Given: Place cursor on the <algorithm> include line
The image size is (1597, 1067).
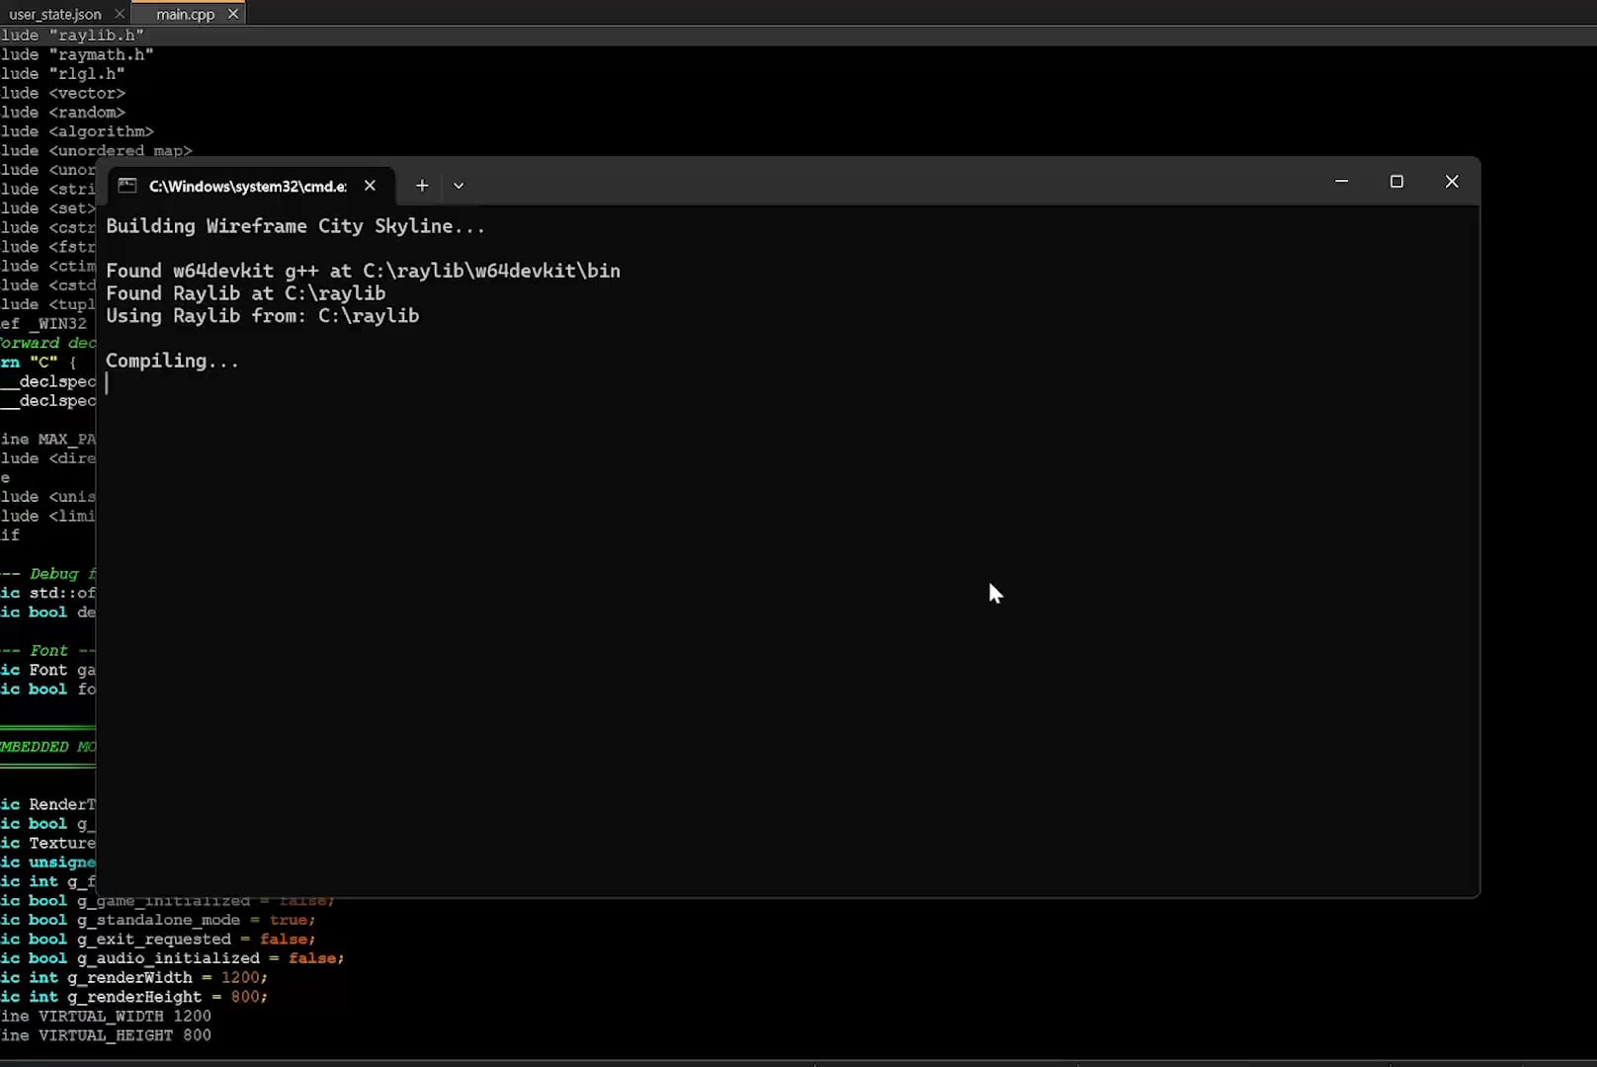Looking at the screenshot, I should (101, 131).
